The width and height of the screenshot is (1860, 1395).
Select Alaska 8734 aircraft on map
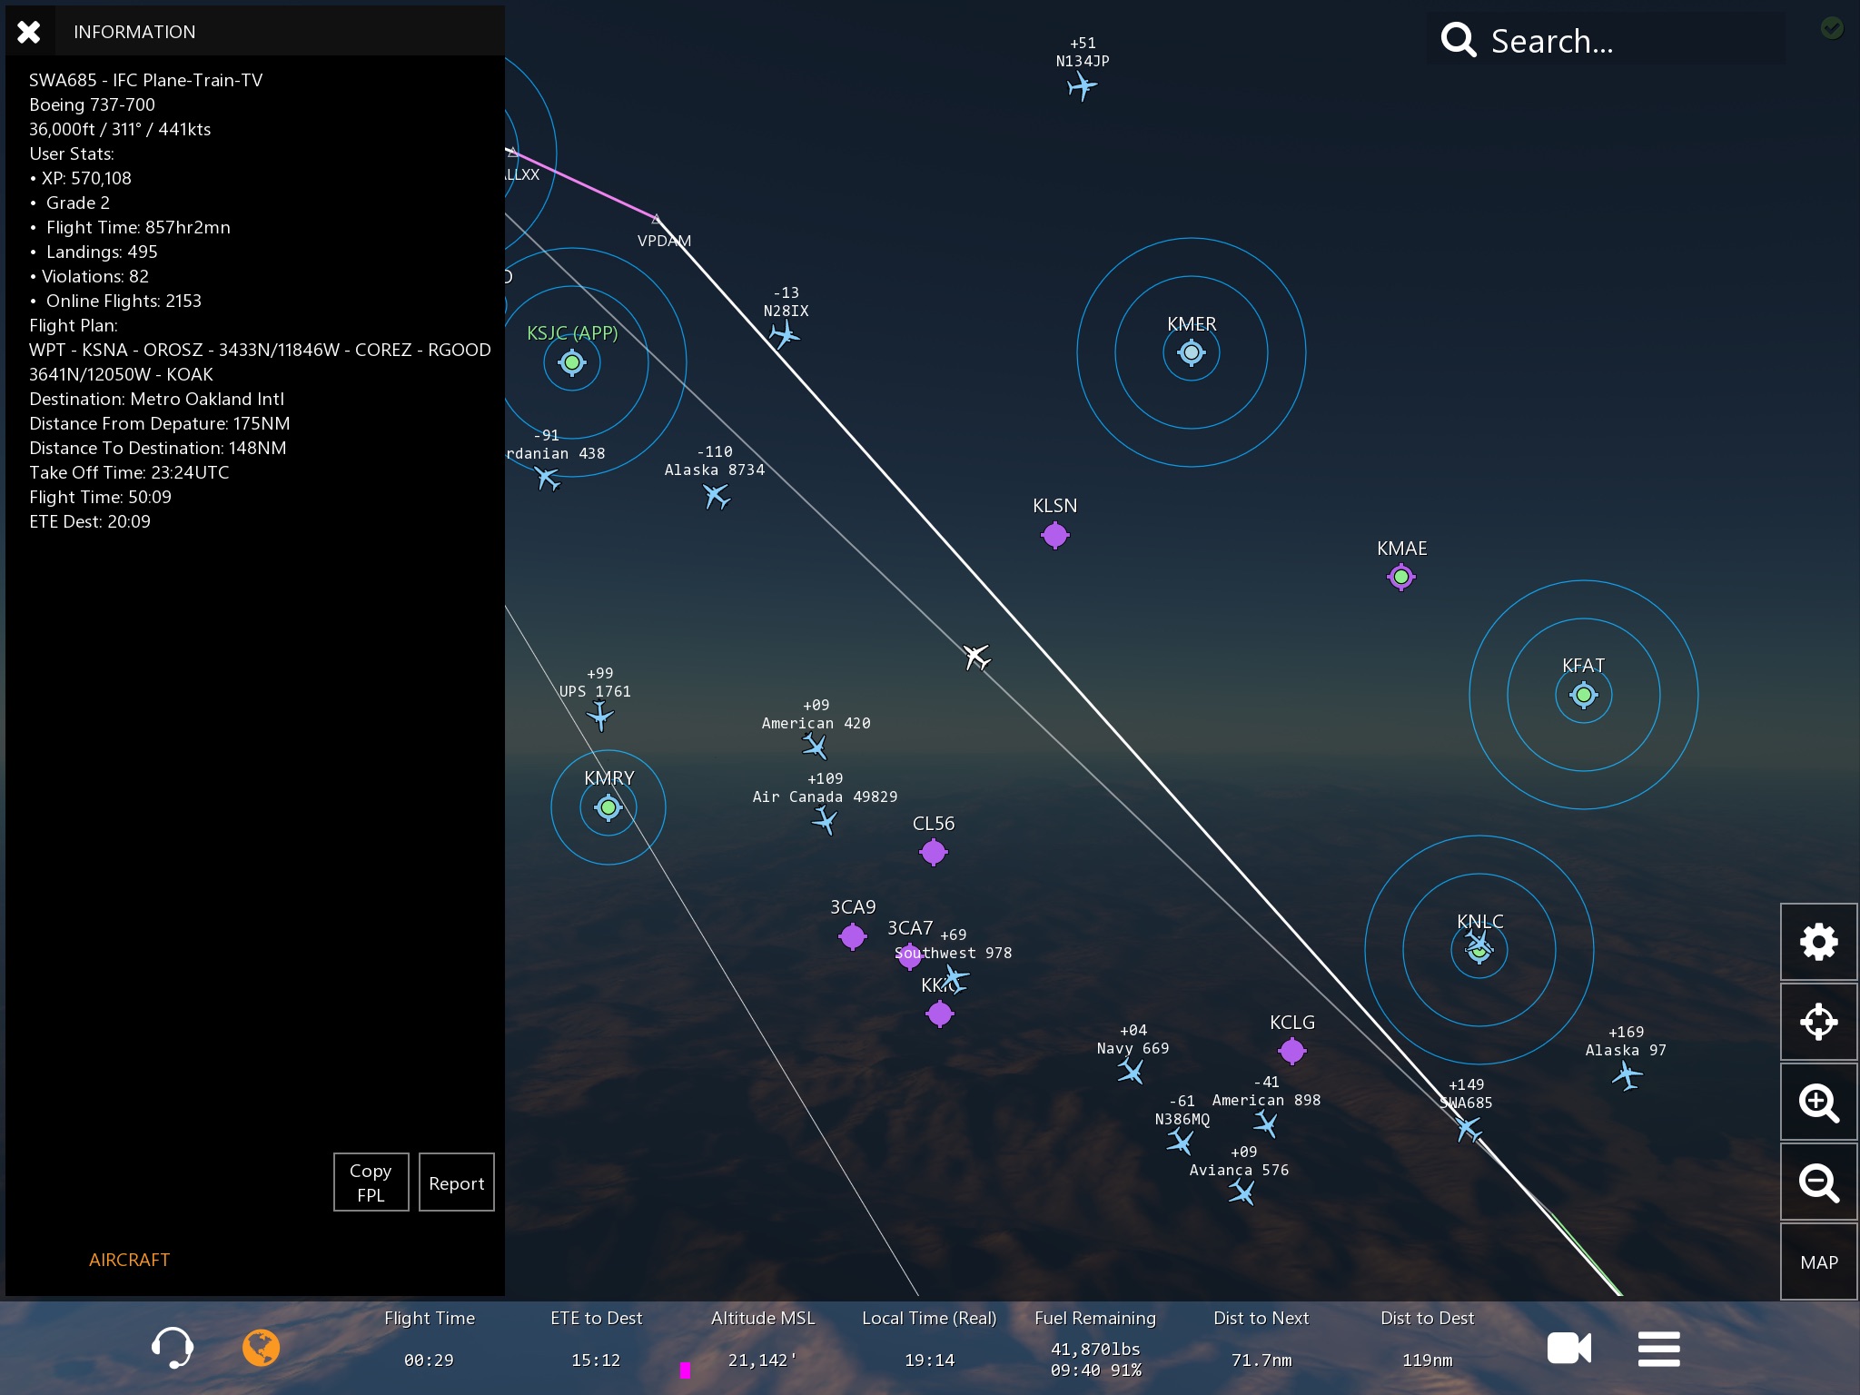716,496
